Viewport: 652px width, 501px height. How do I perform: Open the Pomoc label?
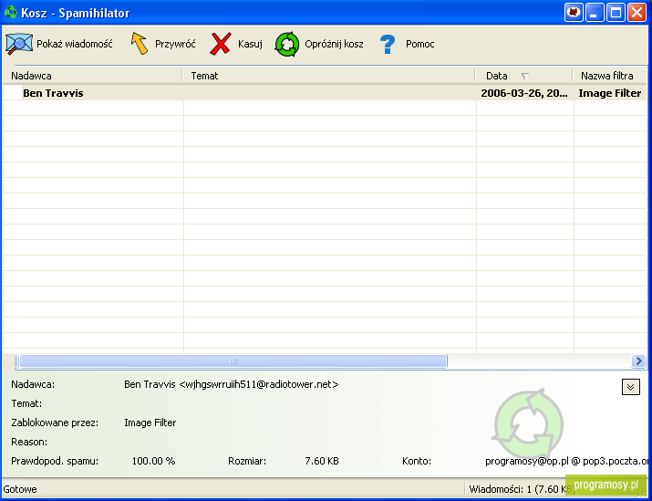[x=420, y=44]
